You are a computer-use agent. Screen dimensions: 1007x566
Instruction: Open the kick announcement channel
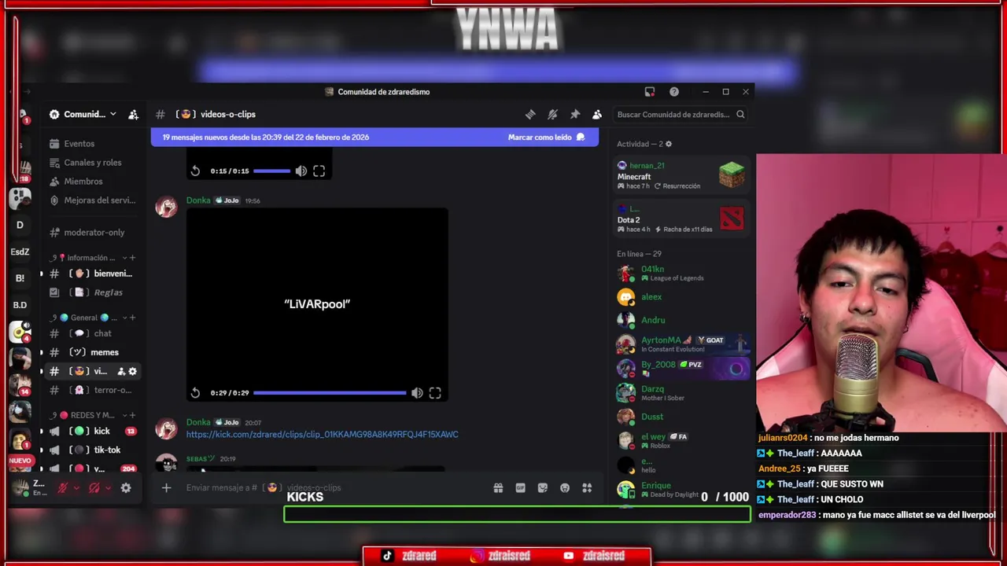tap(93, 431)
